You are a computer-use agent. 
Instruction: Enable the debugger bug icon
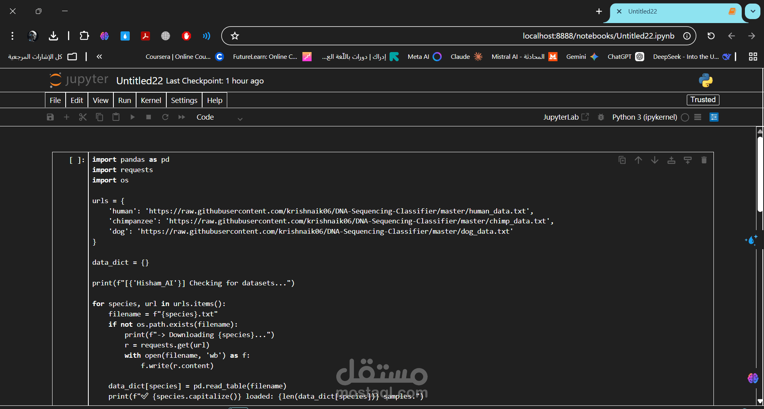[x=601, y=117]
